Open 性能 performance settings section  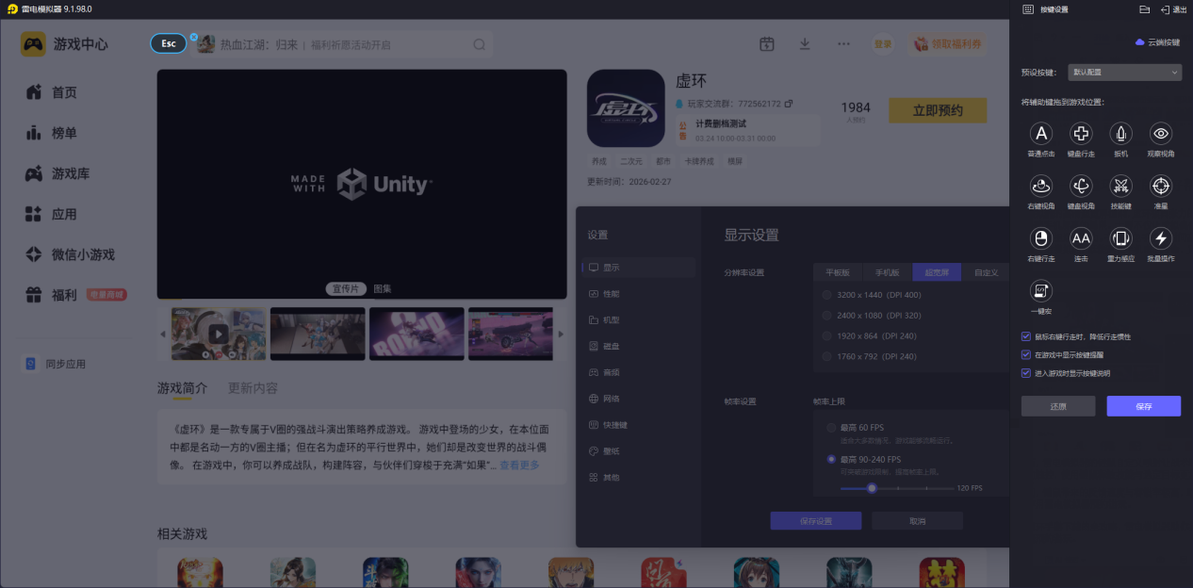[639, 294]
